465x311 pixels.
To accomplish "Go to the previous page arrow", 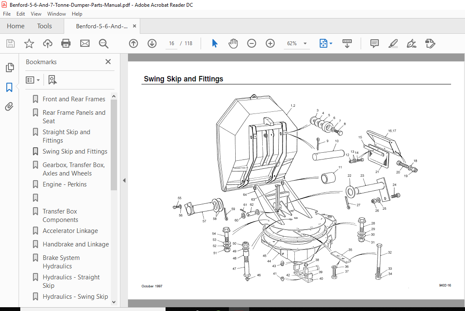I will [x=133, y=43].
